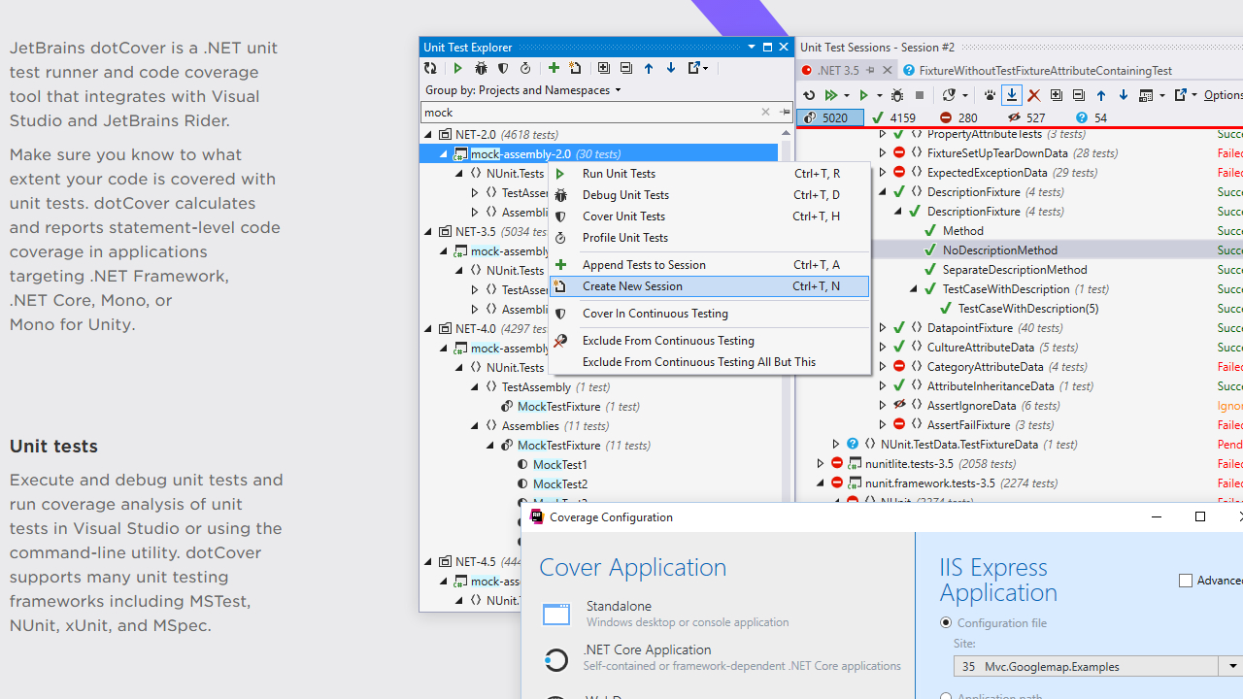This screenshot has height=699, width=1243.
Task: Choose Create New Session from context menu
Action: (632, 286)
